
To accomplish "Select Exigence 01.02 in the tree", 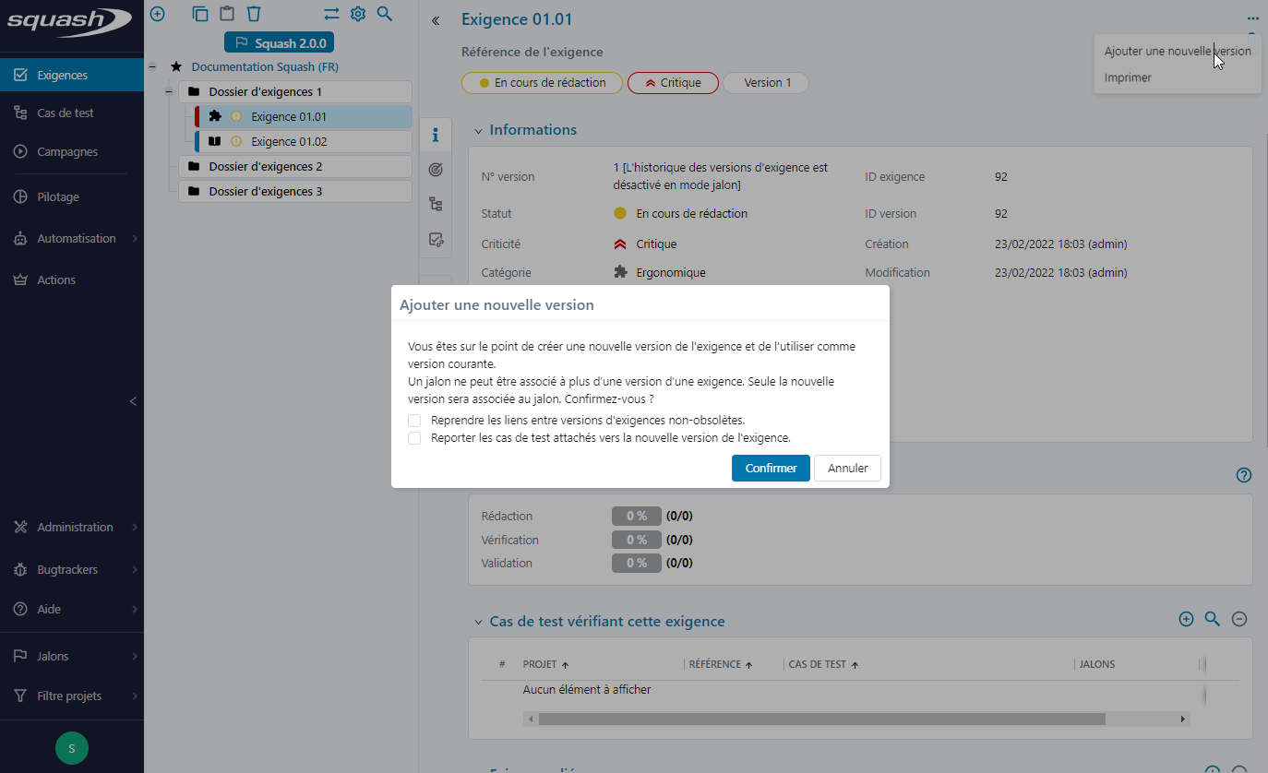I will [289, 142].
